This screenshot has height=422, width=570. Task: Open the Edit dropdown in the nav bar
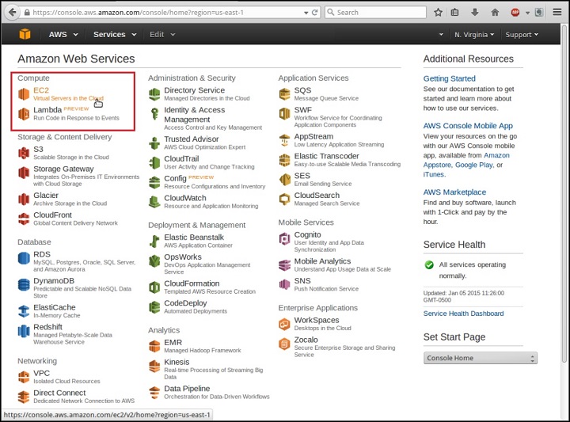(x=162, y=34)
